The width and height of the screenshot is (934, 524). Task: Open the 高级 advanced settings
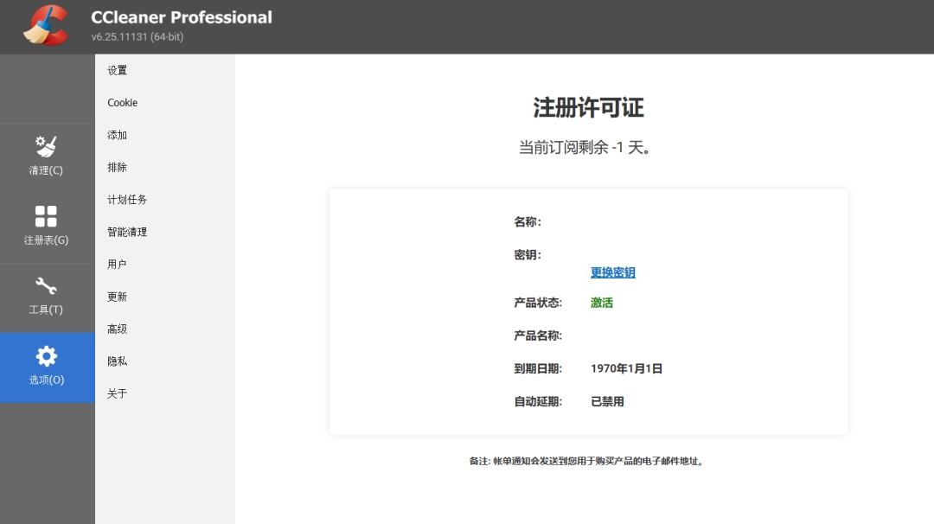click(x=117, y=329)
